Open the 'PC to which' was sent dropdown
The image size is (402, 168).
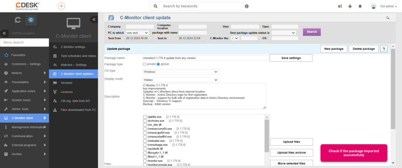(x=137, y=33)
